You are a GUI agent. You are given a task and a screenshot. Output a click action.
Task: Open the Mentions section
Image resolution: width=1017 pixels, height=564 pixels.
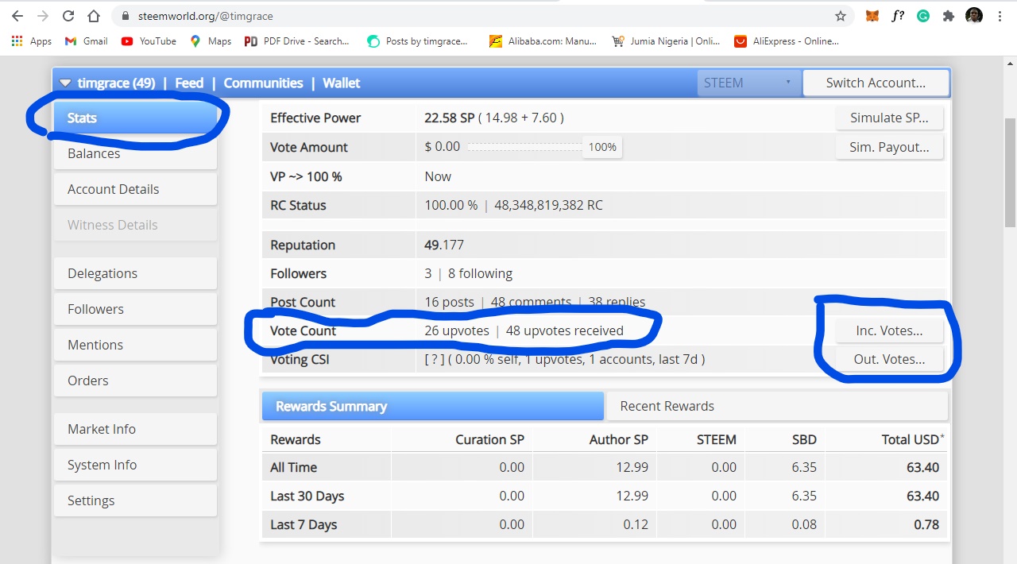click(x=135, y=345)
